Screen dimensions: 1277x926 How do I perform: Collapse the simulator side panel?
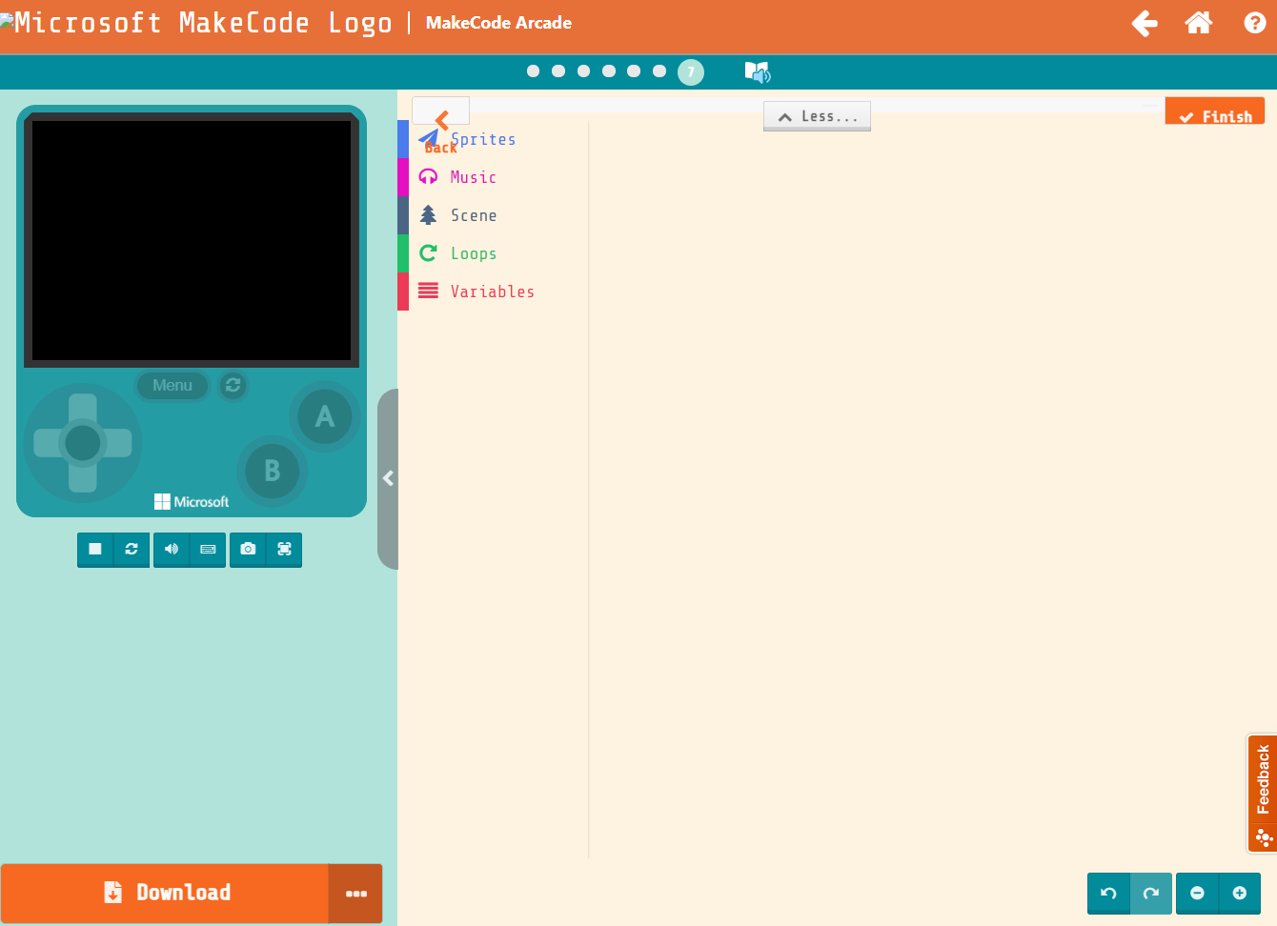tap(388, 478)
